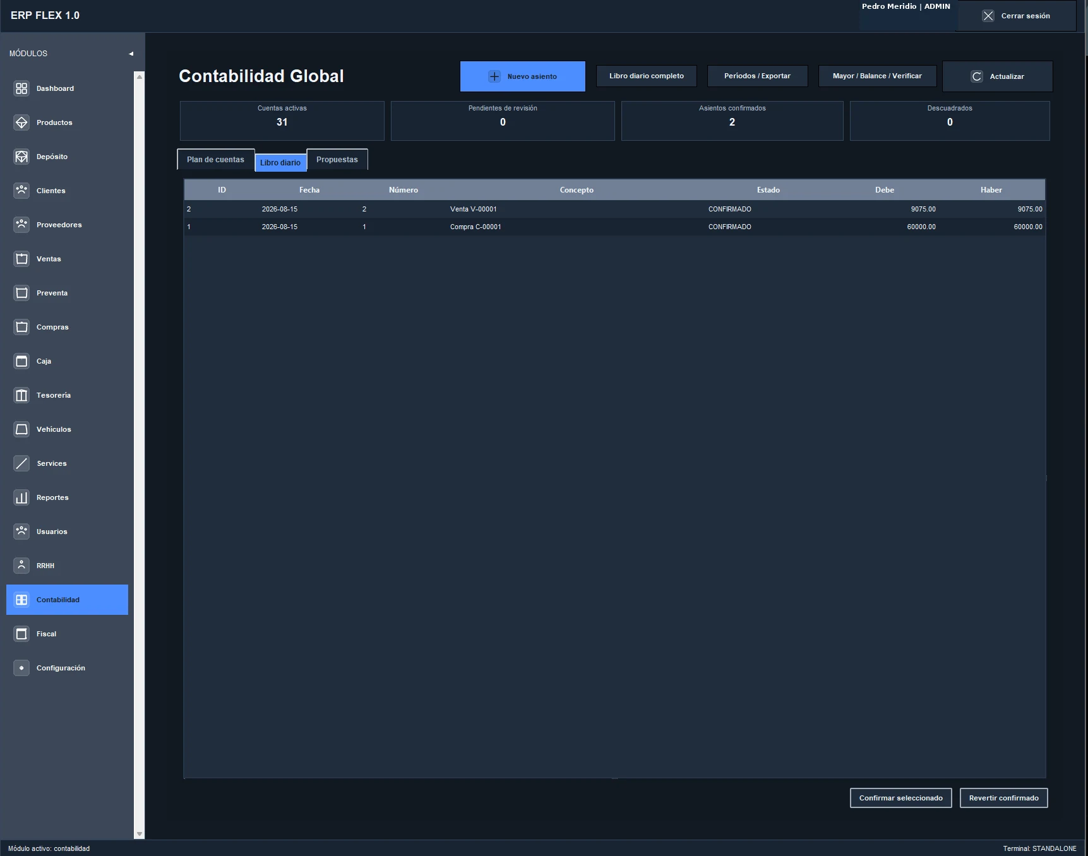Open the RRHH person icon
Screen dimensions: 1088x856
click(21, 566)
